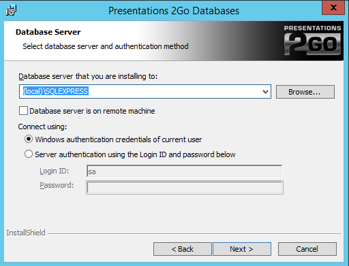Click the "Database server that you are installing to" label

[x=88, y=76]
